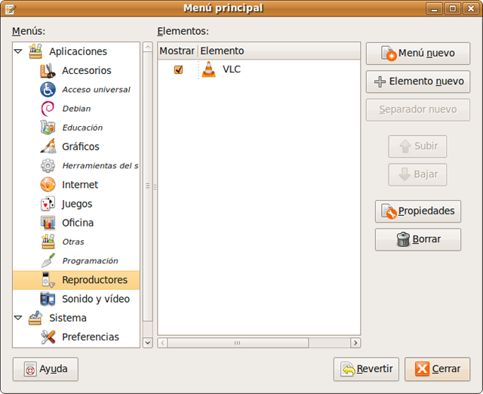Select the Acceso universal wheelchair icon

(48, 89)
